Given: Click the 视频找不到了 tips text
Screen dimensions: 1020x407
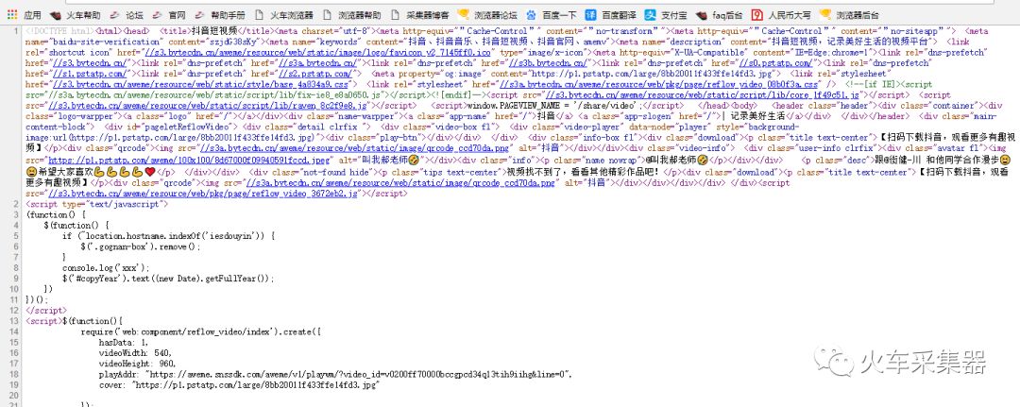Looking at the screenshot, I should pyautogui.click(x=583, y=172).
